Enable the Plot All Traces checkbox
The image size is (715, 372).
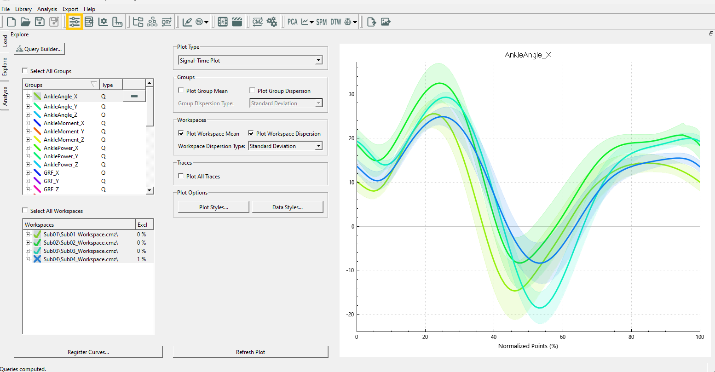point(181,176)
